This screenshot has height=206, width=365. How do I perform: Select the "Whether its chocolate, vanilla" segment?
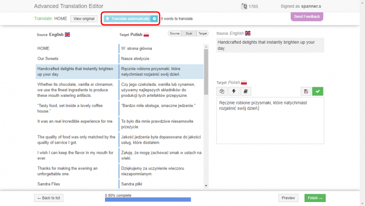pos(77,90)
